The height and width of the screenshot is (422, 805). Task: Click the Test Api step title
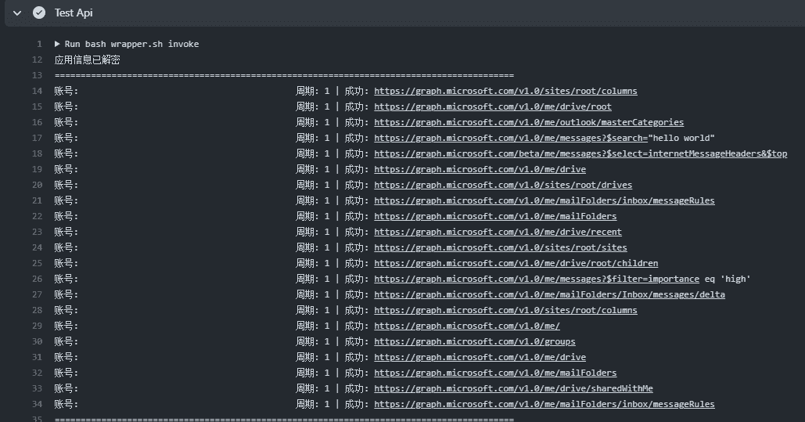(x=74, y=13)
